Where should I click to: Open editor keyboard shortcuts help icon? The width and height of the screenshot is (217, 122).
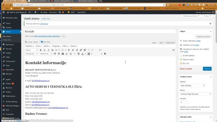tap(105, 54)
